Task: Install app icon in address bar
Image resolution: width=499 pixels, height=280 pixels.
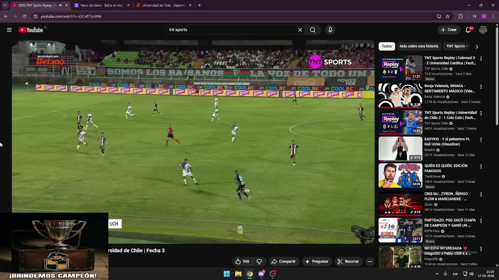Action: [439, 16]
